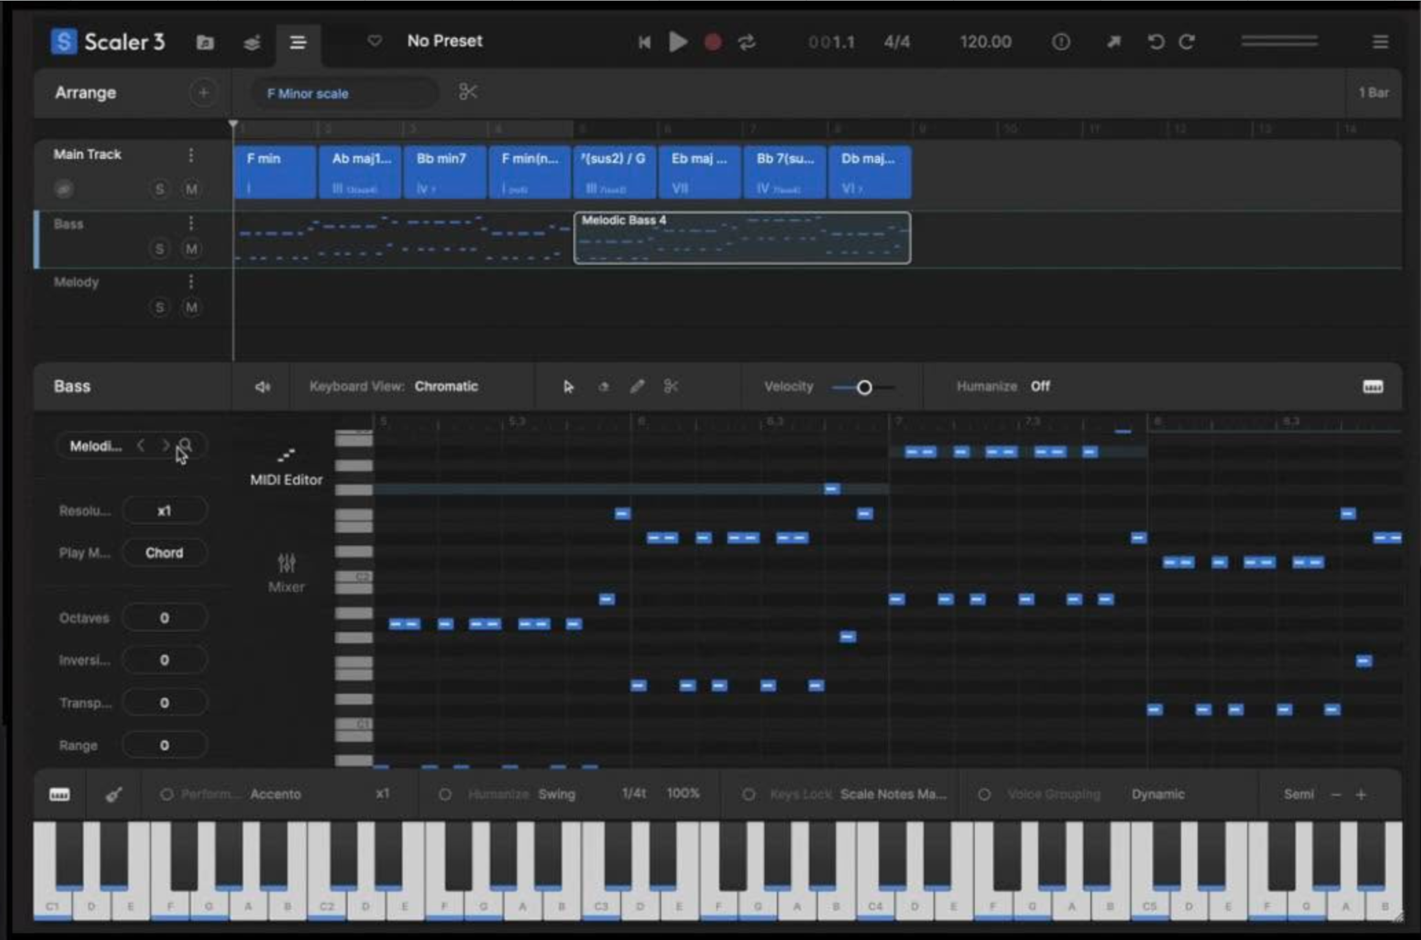Solo the Main Track
This screenshot has width=1421, height=940.
pyautogui.click(x=159, y=189)
